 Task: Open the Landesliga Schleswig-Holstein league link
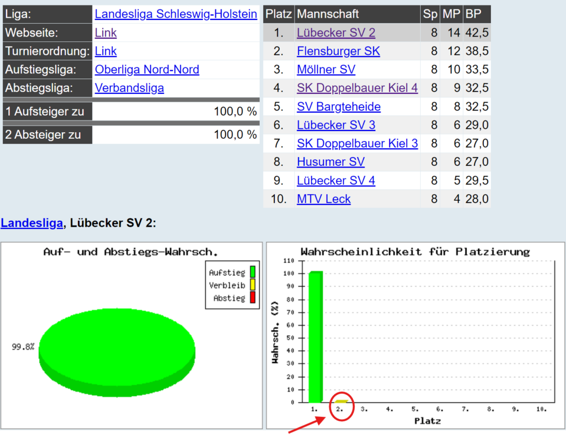[176, 14]
